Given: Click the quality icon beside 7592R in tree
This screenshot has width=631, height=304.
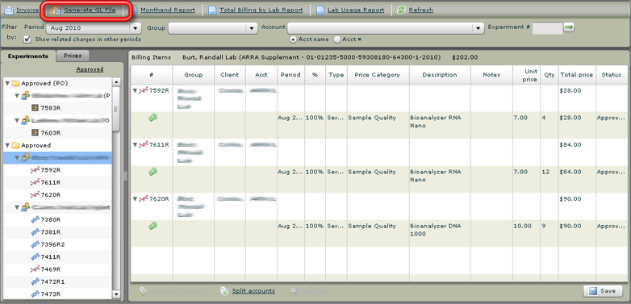Looking at the screenshot, I should click(x=35, y=170).
